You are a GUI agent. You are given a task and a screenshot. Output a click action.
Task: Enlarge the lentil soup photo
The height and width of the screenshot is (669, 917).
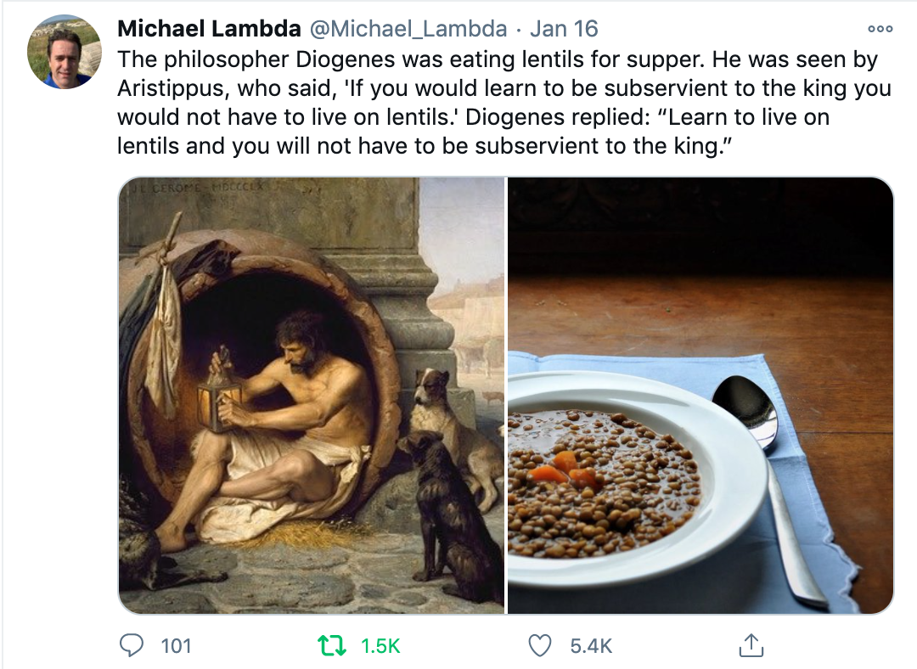[700, 395]
